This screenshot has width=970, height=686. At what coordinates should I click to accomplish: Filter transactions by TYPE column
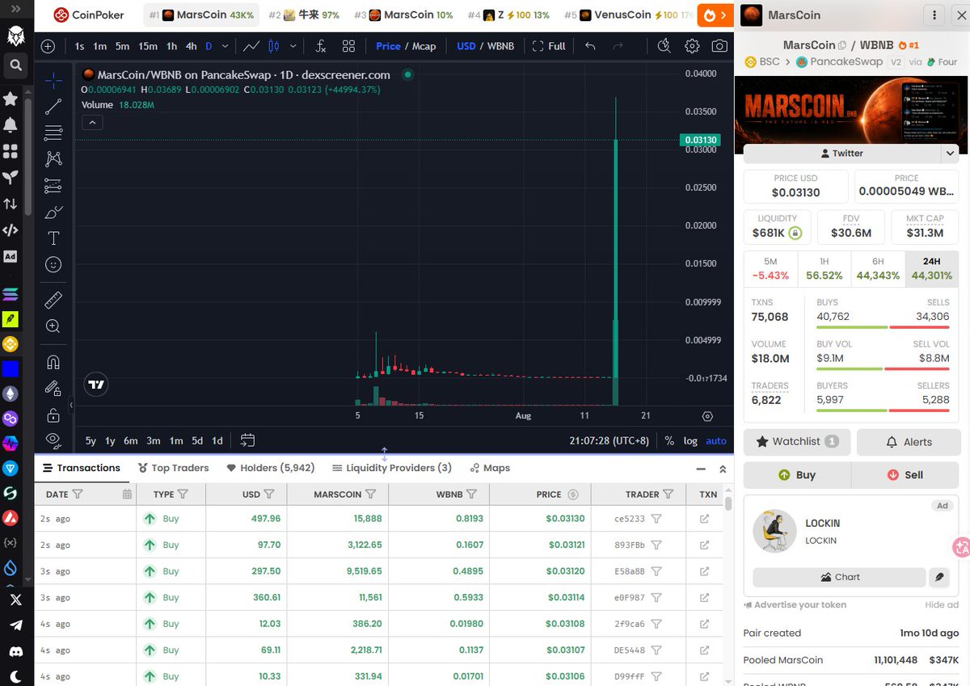tap(183, 494)
